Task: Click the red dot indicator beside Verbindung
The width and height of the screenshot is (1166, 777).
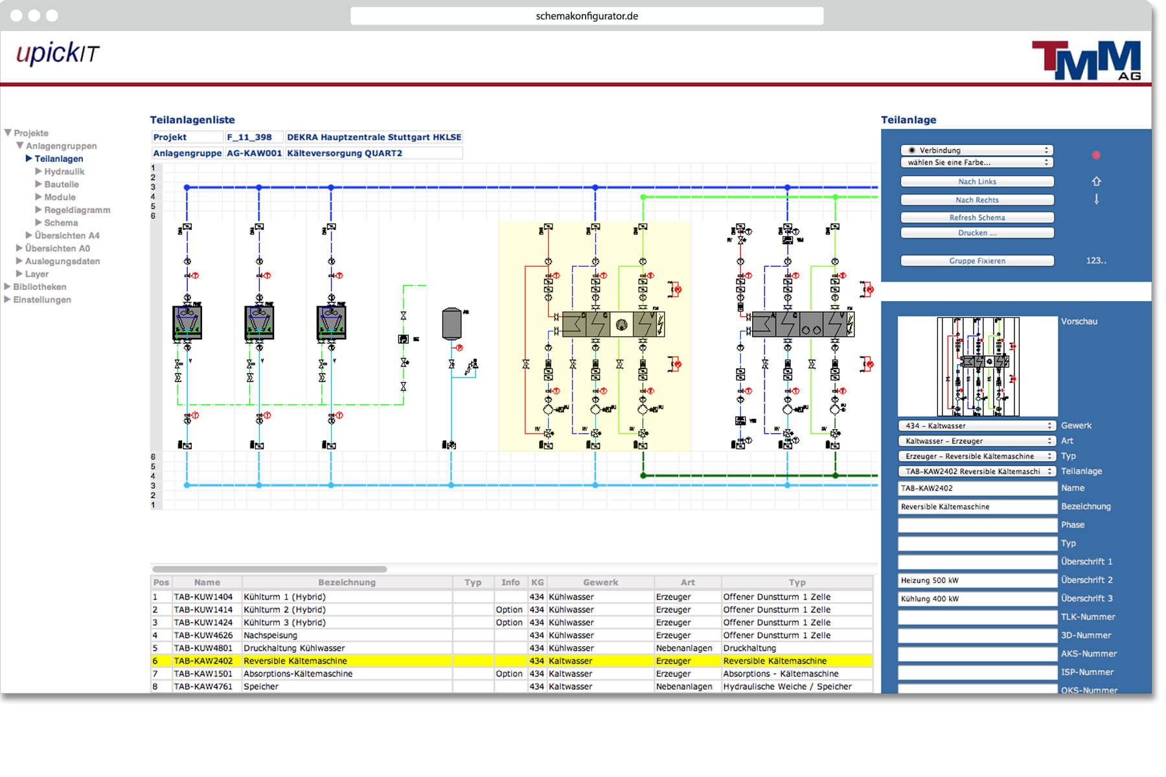Action: click(x=1096, y=155)
